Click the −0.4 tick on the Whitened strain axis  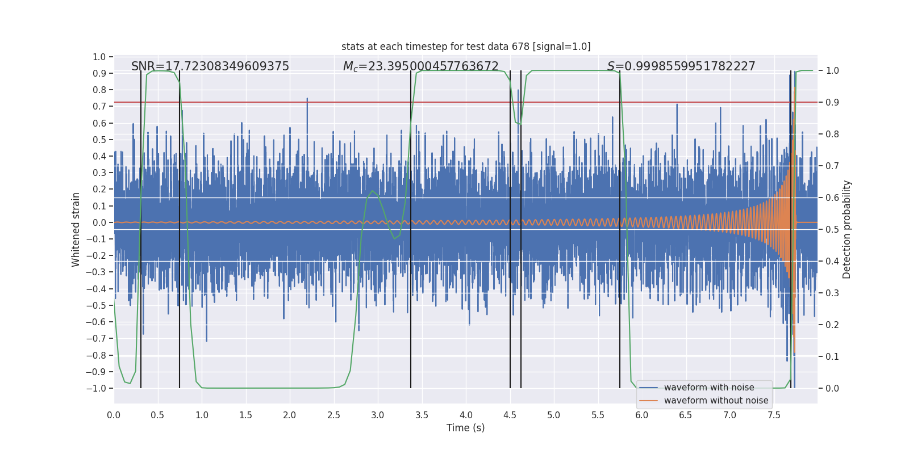tap(96, 289)
